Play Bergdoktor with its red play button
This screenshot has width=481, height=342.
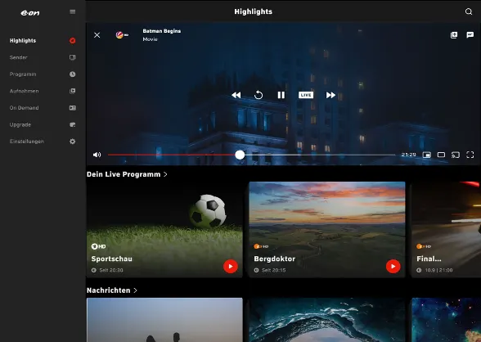click(x=393, y=266)
